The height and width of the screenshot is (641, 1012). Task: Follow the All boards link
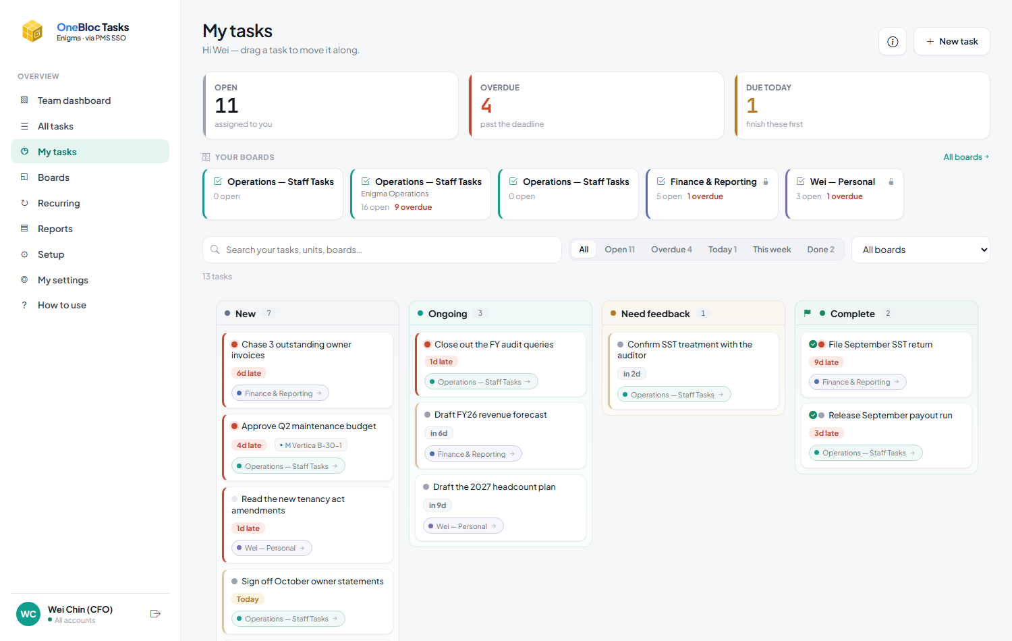point(966,157)
